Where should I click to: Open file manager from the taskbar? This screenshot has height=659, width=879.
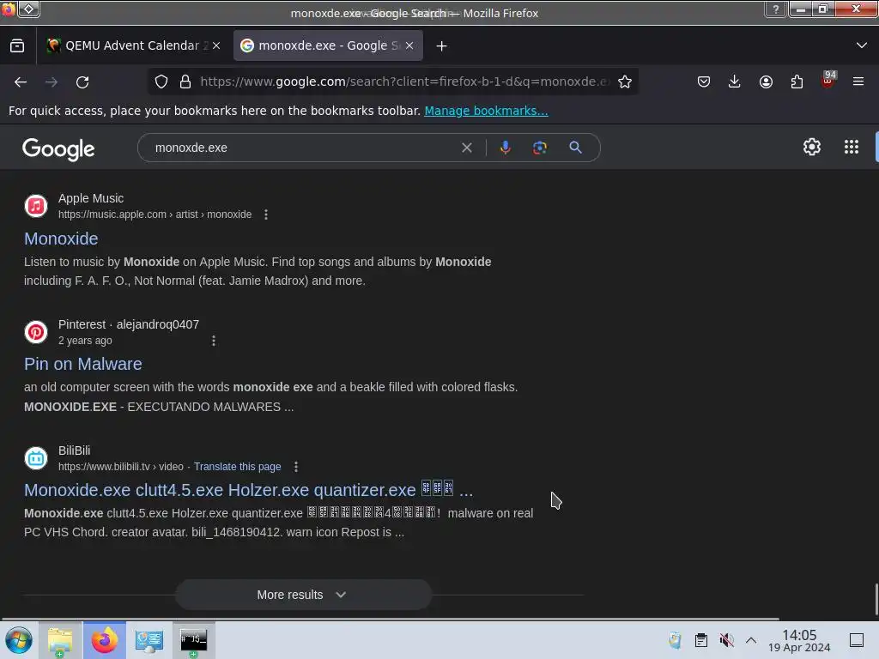point(60,640)
